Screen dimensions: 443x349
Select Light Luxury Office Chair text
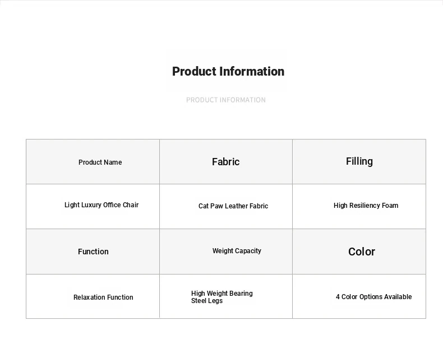[101, 205]
